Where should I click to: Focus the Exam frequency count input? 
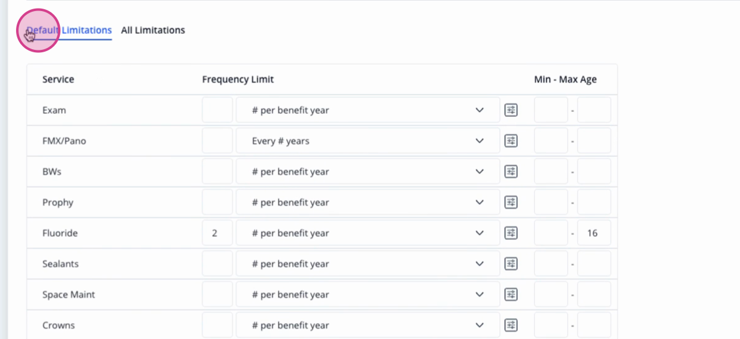click(218, 110)
